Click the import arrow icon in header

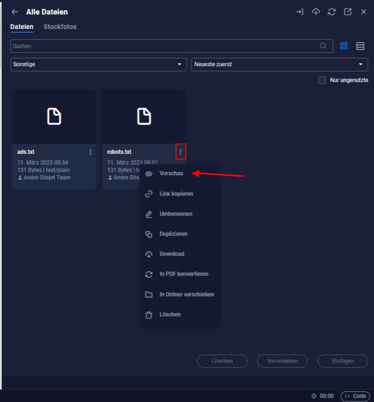tap(299, 12)
